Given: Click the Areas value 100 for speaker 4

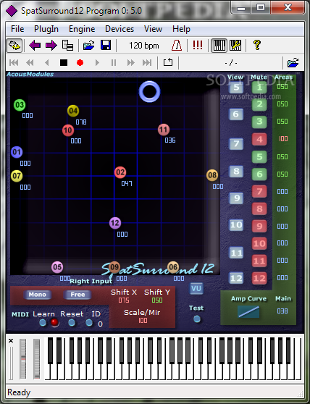Looking at the screenshot, I should click(x=283, y=139).
